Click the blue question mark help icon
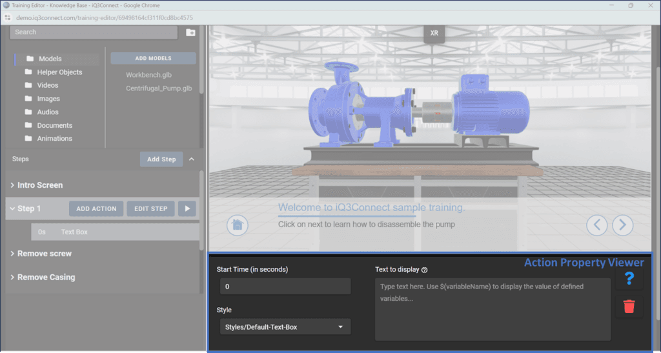 pos(629,279)
